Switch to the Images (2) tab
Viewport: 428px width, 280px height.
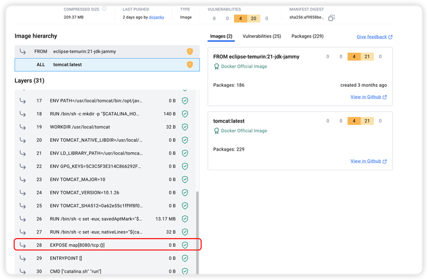click(221, 36)
